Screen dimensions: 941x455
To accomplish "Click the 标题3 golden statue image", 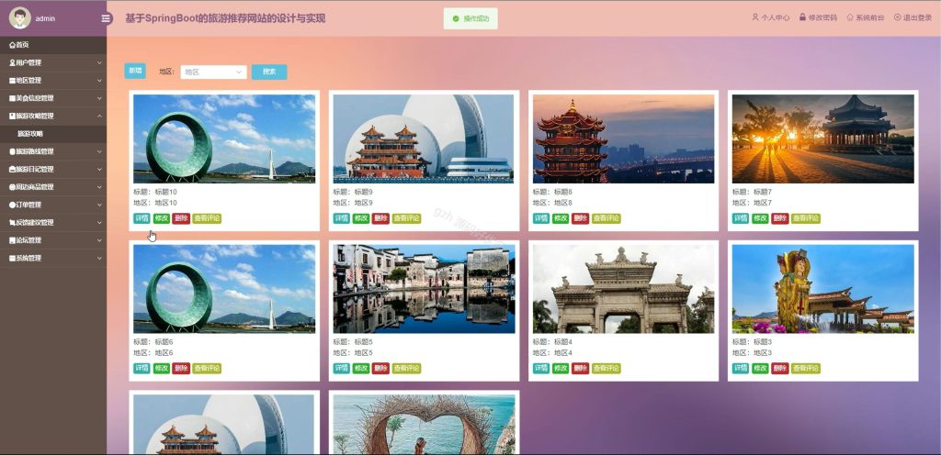I will coord(823,289).
